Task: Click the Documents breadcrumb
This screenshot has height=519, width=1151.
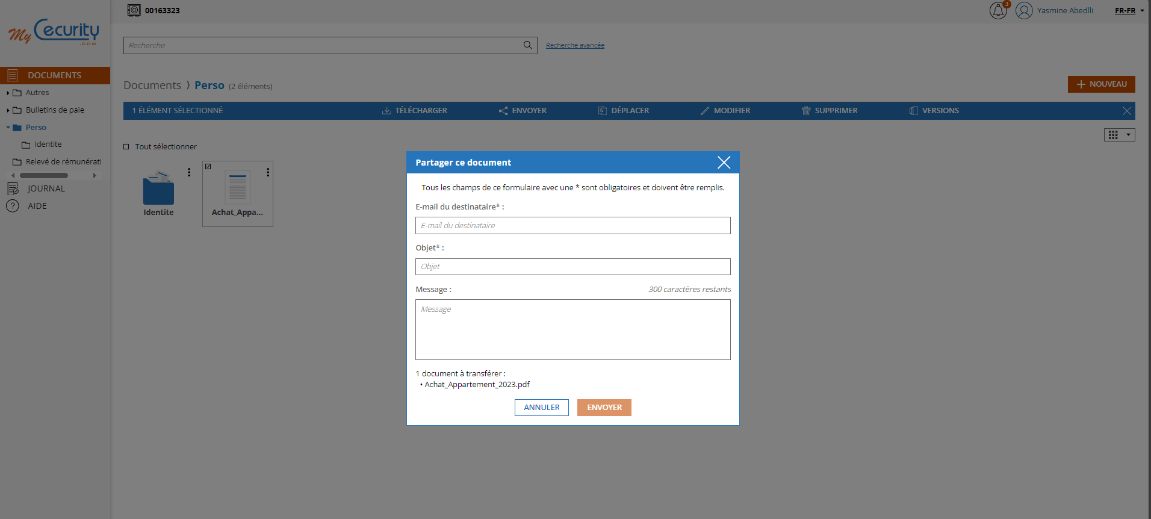Action: point(152,85)
